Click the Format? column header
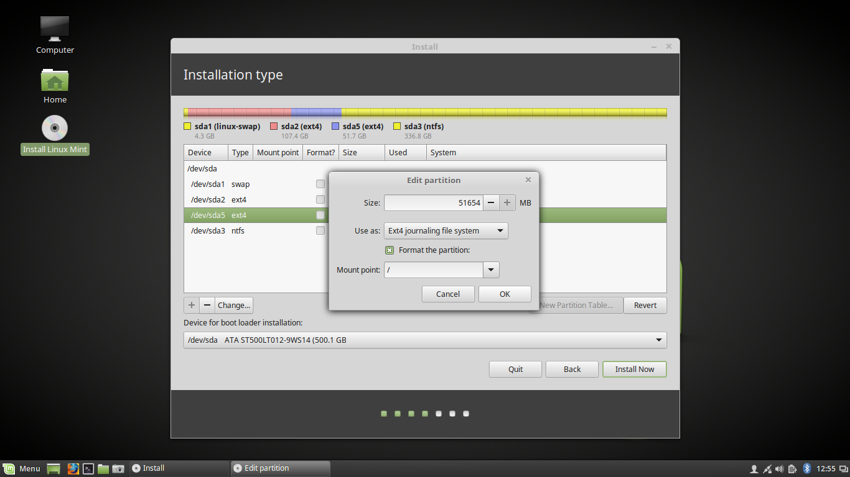Viewport: 850px width, 477px height. pyautogui.click(x=321, y=153)
